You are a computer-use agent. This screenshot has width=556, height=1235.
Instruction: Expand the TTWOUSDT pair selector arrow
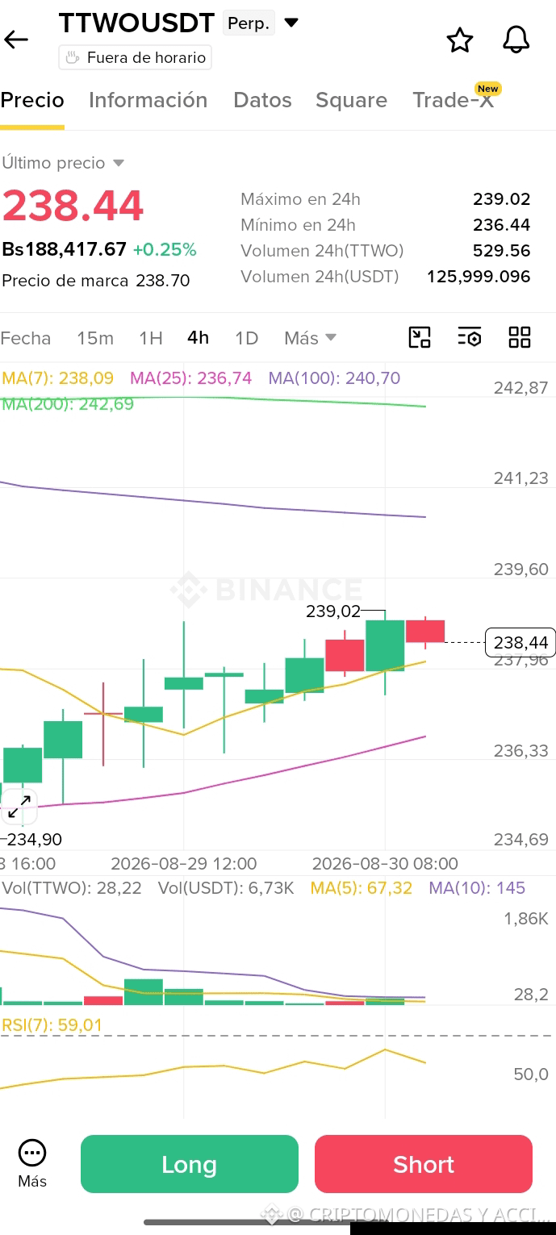291,23
